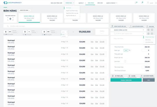
Task: Click the DigiPharmacy logo
Action: click(x=12, y=3)
